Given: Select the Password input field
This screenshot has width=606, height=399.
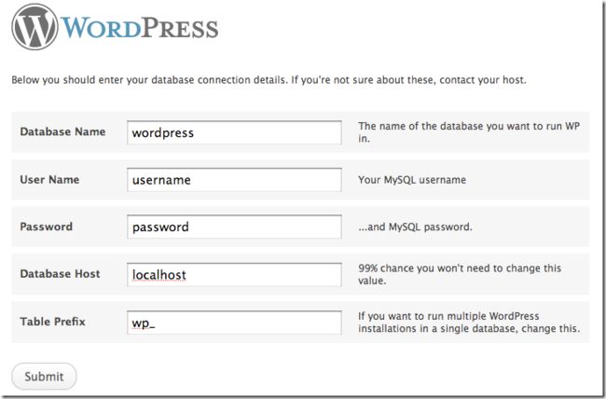Looking at the screenshot, I should (x=234, y=227).
